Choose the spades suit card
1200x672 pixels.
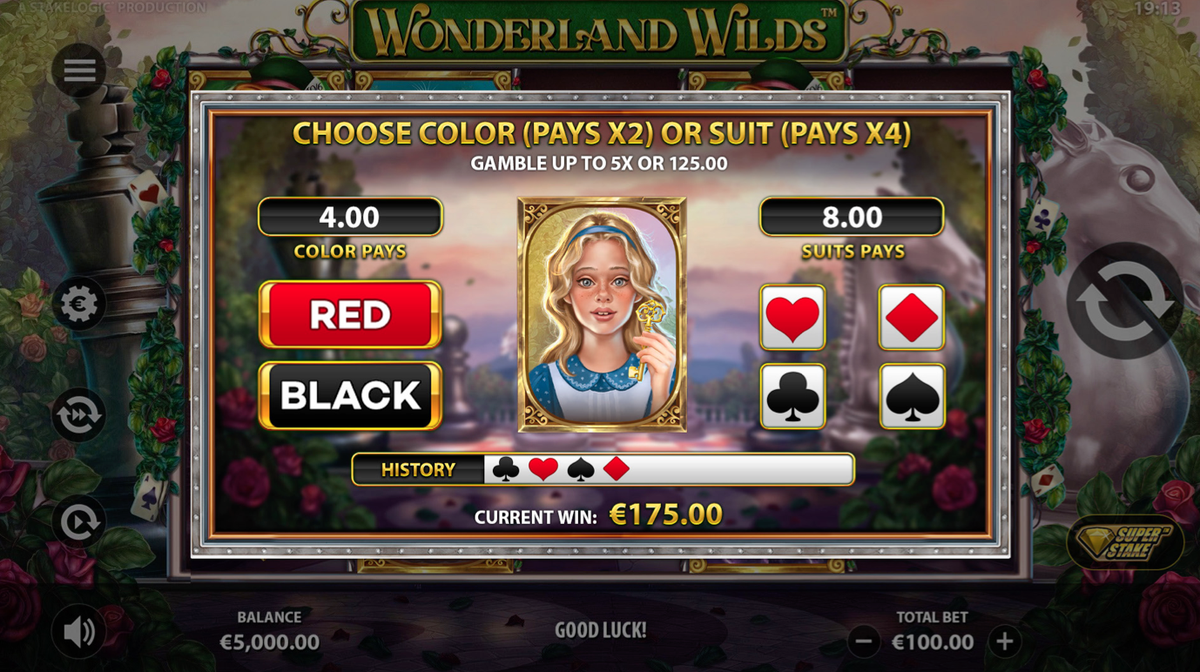912,397
